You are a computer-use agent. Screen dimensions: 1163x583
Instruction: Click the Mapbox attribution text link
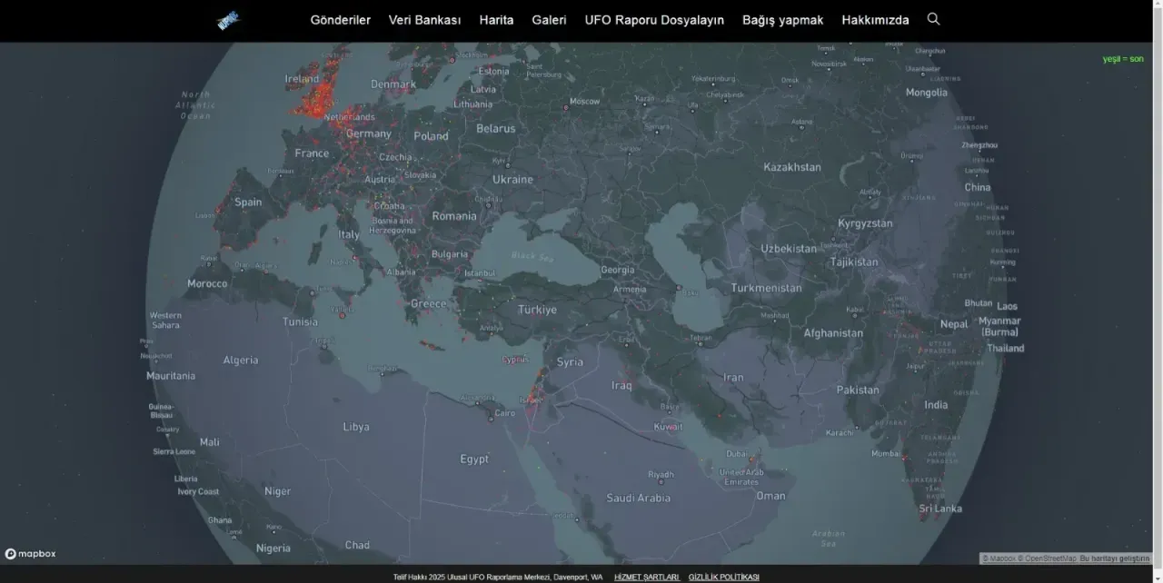(x=1001, y=558)
